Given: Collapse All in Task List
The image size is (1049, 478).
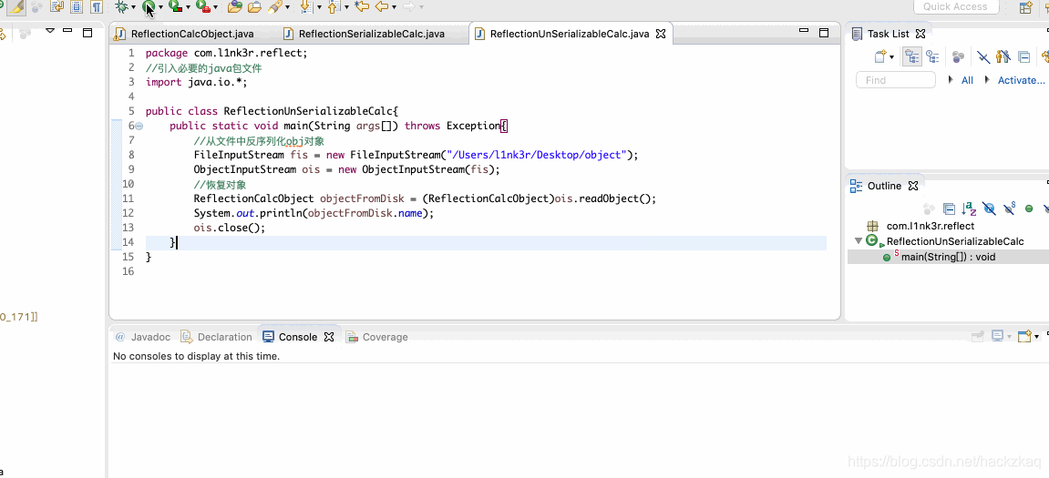Looking at the screenshot, I should coord(1023,56).
